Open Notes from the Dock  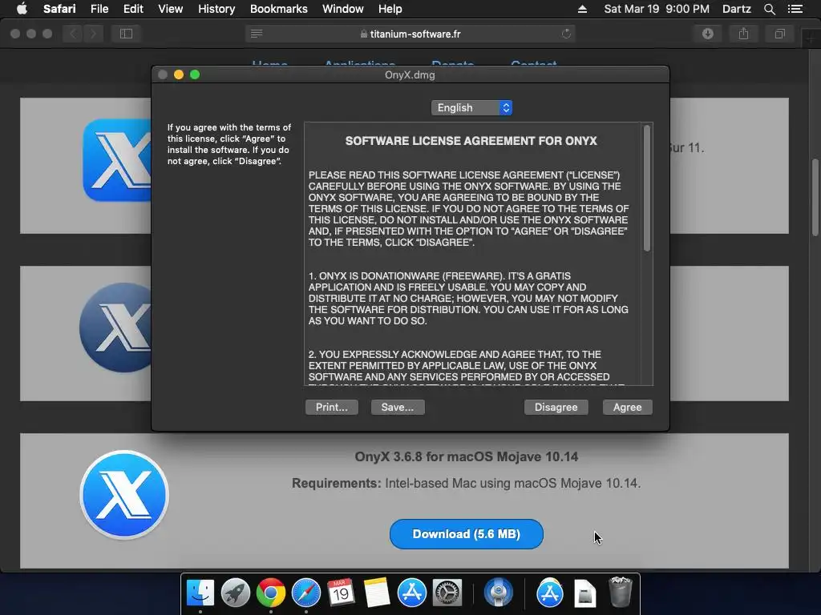[377, 593]
